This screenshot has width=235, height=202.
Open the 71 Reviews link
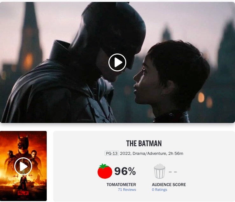(127, 190)
